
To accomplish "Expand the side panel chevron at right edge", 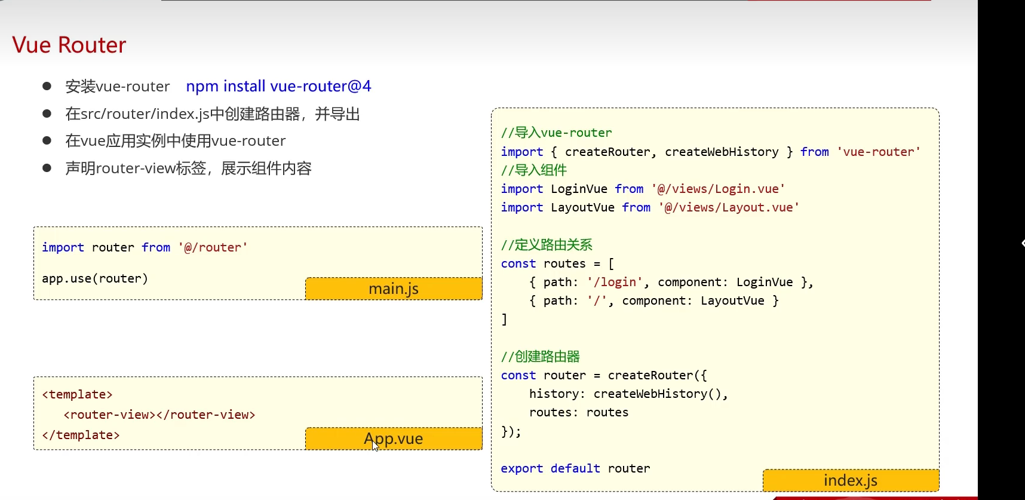I will [1023, 243].
